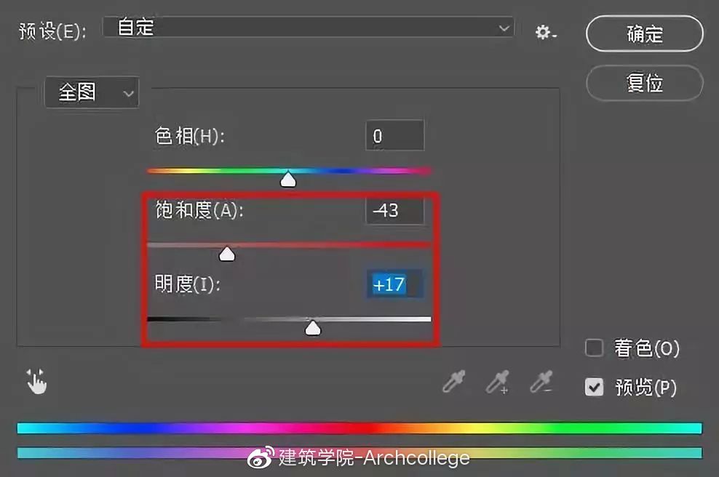This screenshot has height=477, width=719.
Task: Disable the 预览 preview checkbox
Action: [594, 387]
